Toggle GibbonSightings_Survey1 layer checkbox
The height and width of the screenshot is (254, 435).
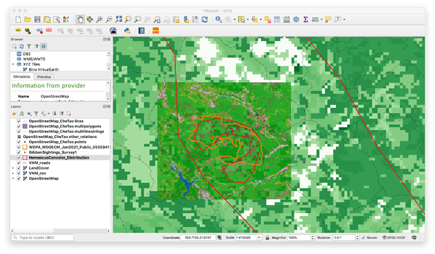point(19,153)
